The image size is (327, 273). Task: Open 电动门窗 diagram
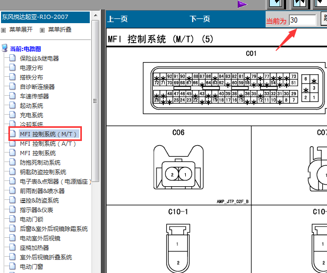(x=31, y=267)
